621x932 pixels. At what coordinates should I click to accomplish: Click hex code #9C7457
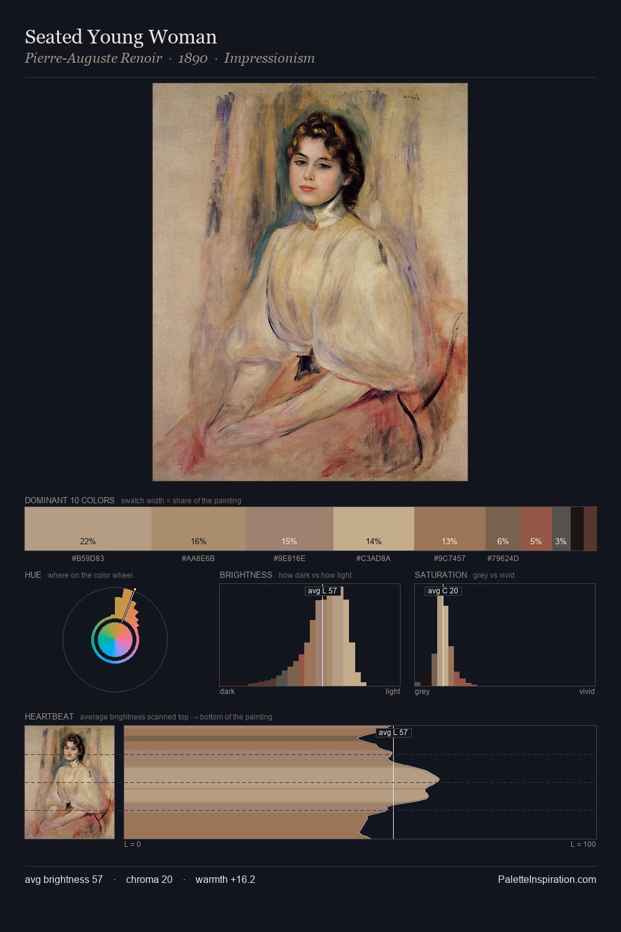point(450,559)
